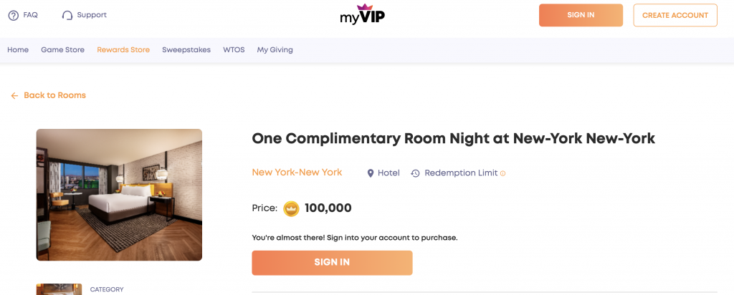Click the gold loyalty coin icon
Screen dimensions: 734x295
(x=291, y=208)
